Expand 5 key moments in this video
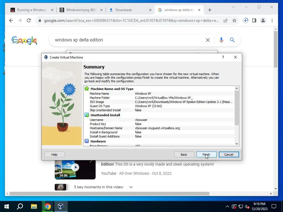 pyautogui.click(x=131, y=187)
